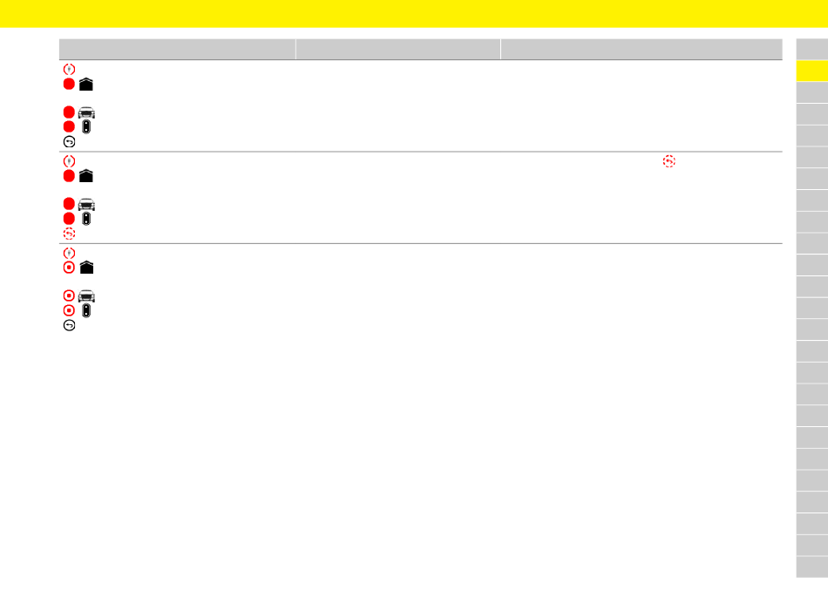Click the middle gray header cell of the table
The image size is (828, 611).
tap(398, 49)
